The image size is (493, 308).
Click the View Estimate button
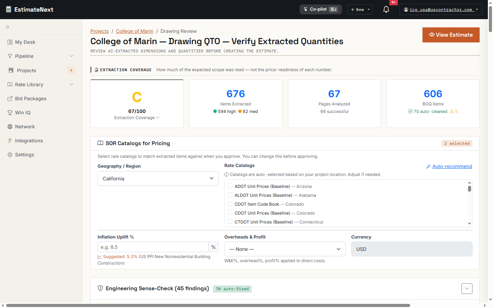451,35
